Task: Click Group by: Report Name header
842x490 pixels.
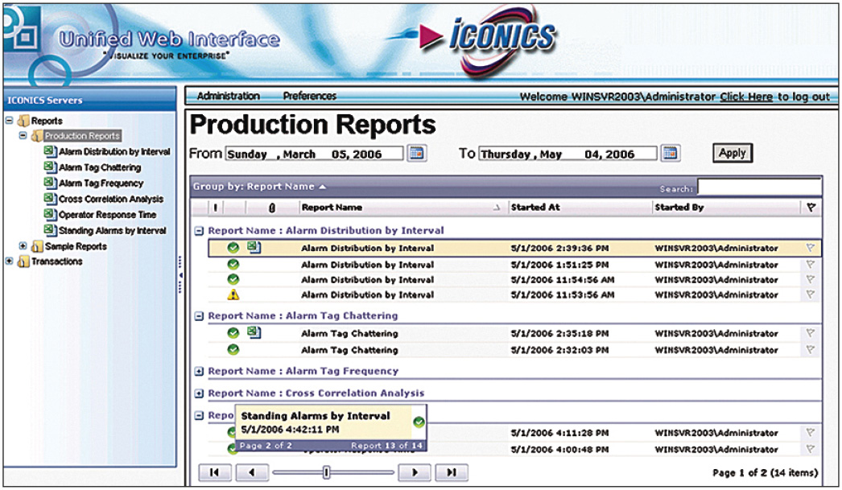Action: point(259,187)
